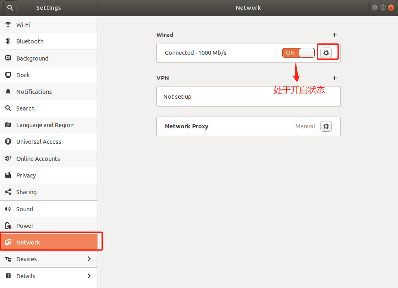Open wired connection gear settings
The width and height of the screenshot is (398, 288).
pos(326,53)
